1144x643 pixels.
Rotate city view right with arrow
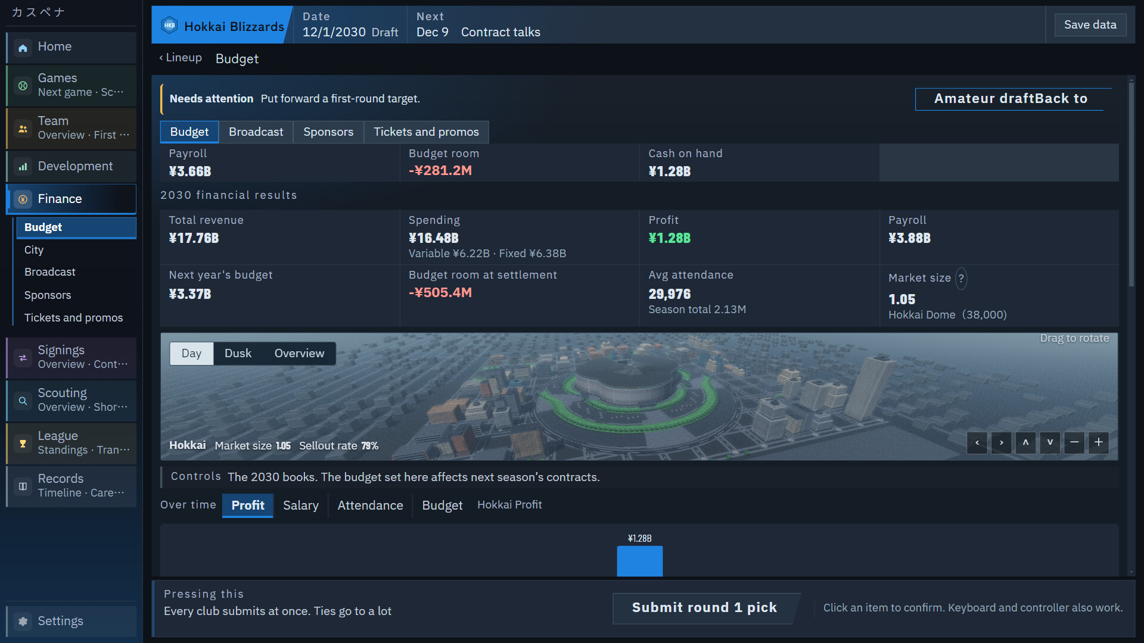pos(1001,442)
